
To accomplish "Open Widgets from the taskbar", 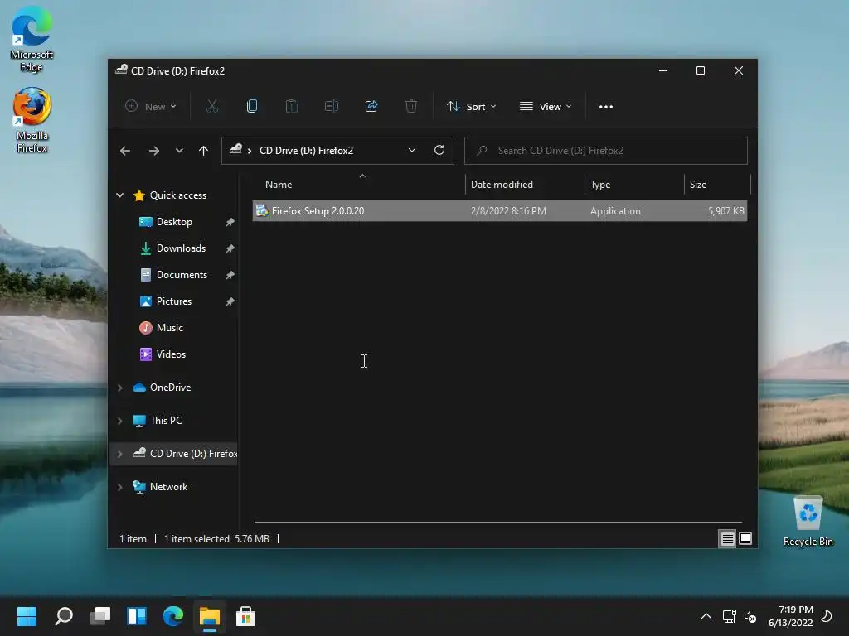I will click(x=137, y=616).
